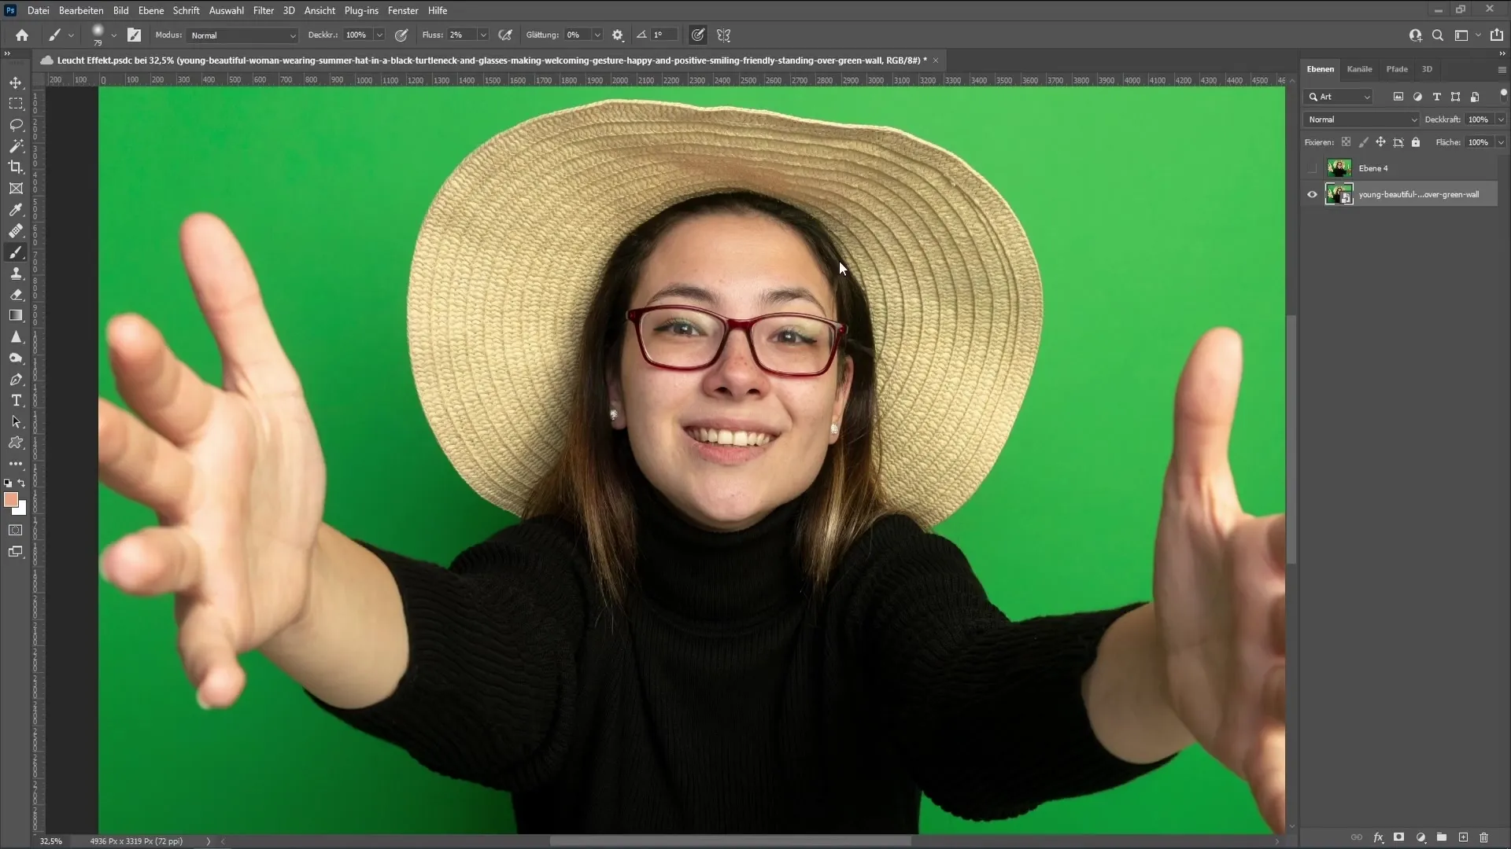Select the Move tool

(16, 82)
